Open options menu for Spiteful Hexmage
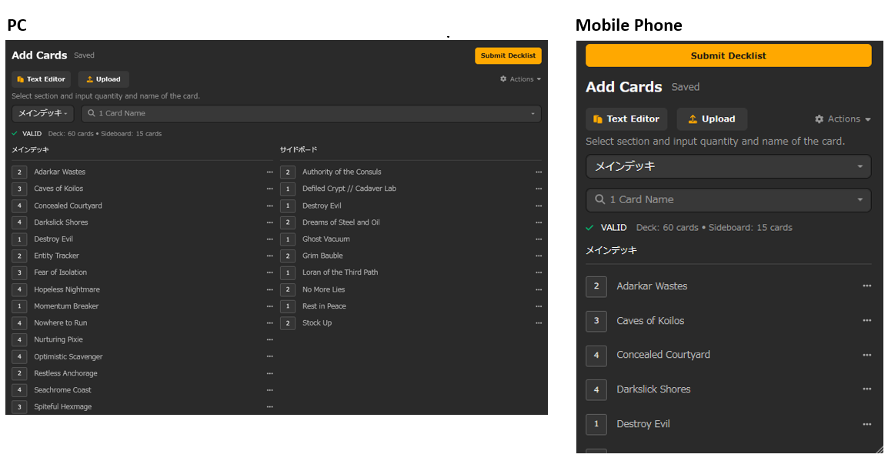 (x=269, y=406)
